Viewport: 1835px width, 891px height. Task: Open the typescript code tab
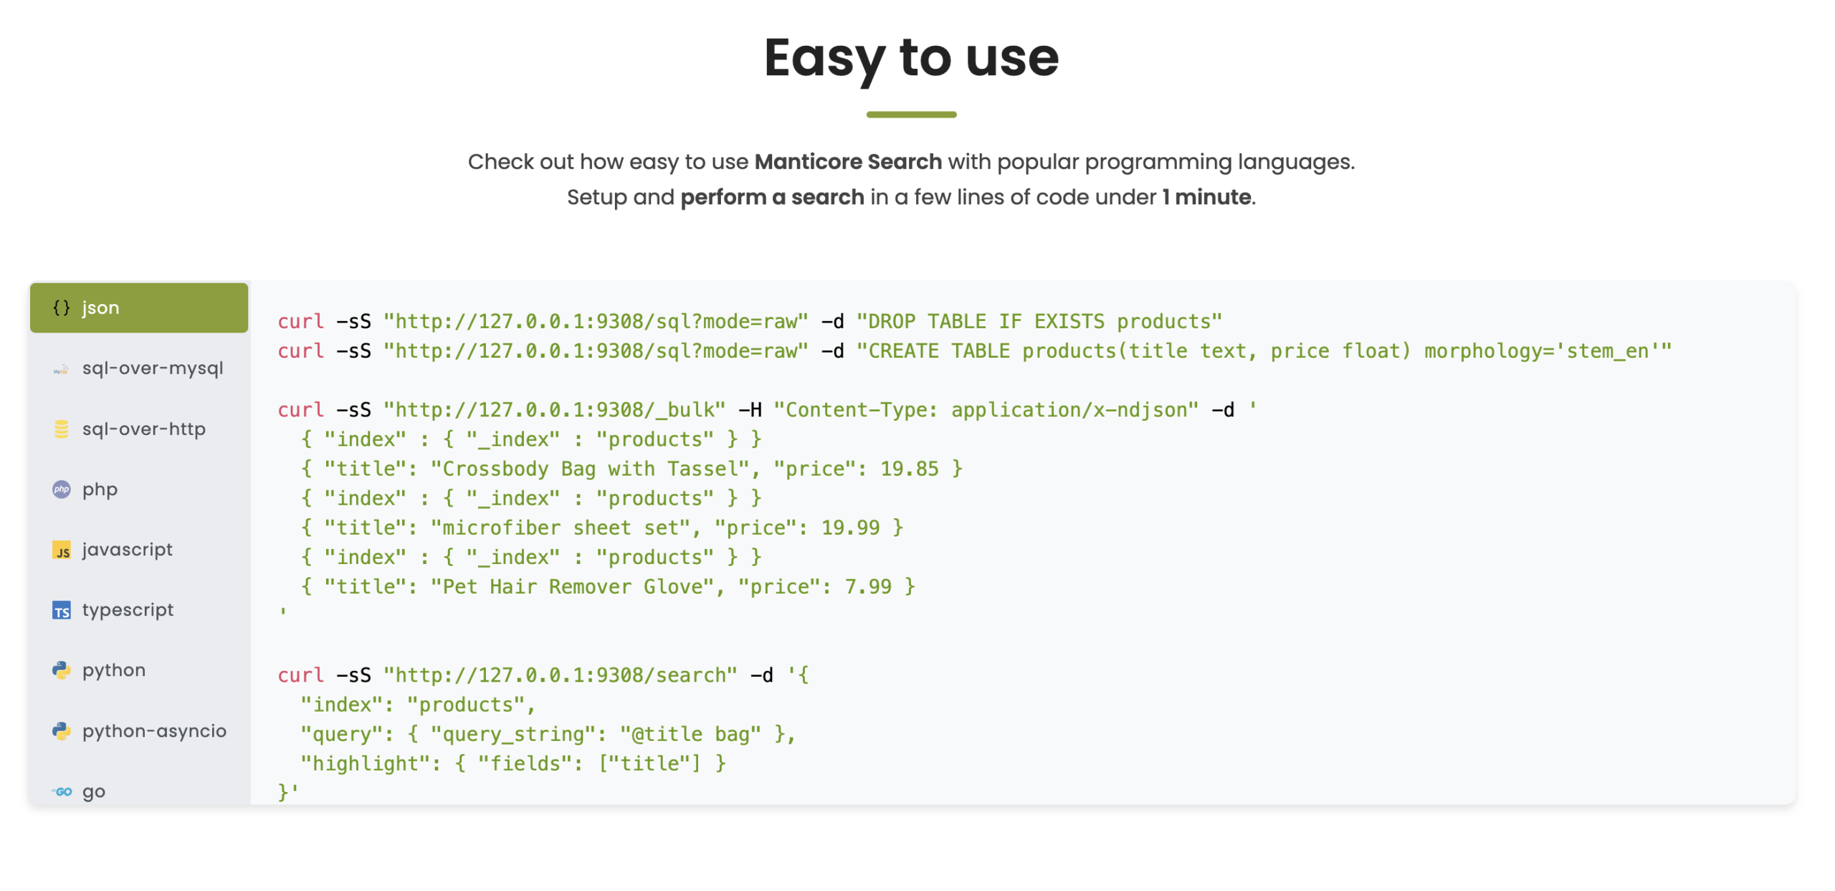[128, 610]
